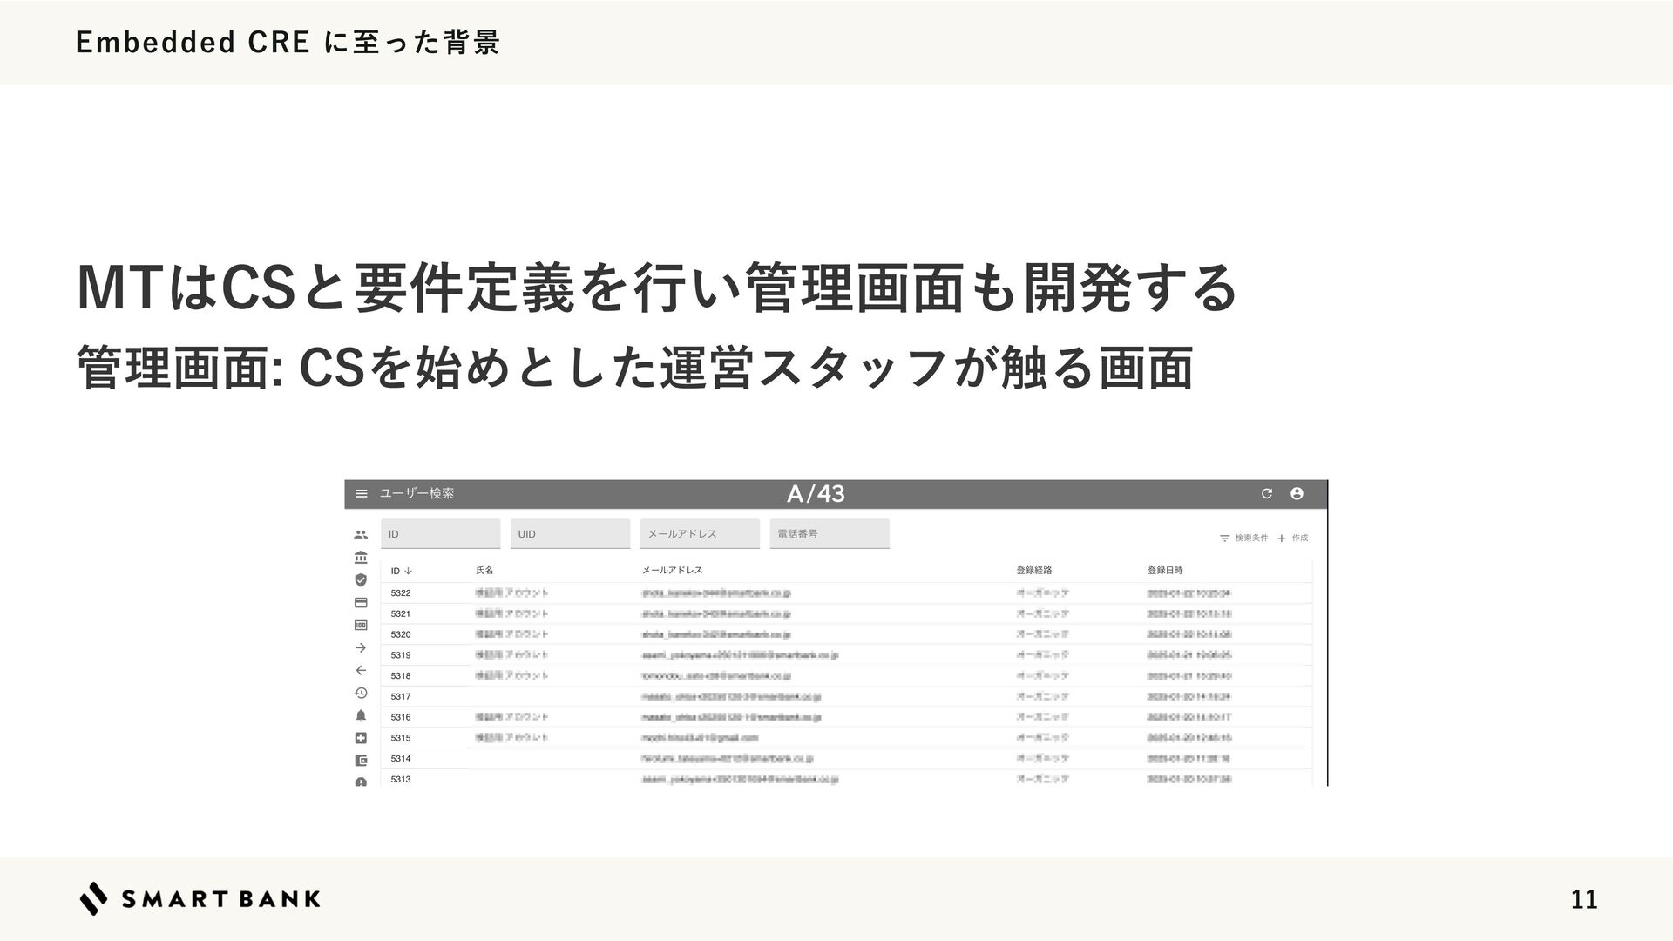Select the right arrow sidebar icon

click(361, 648)
